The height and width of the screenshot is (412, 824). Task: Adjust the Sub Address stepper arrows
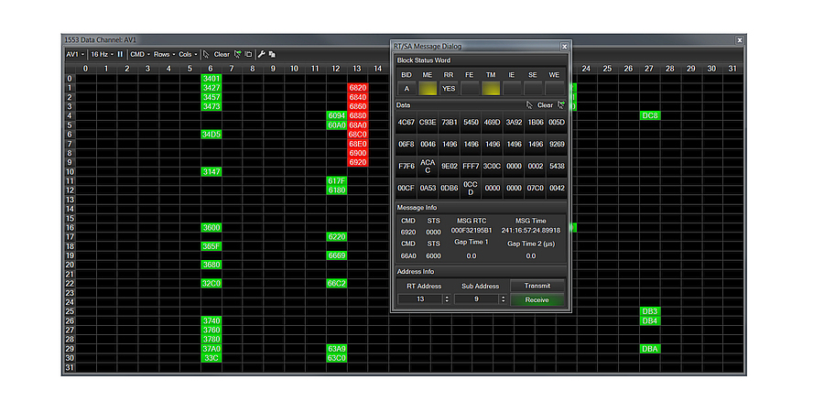click(x=503, y=299)
